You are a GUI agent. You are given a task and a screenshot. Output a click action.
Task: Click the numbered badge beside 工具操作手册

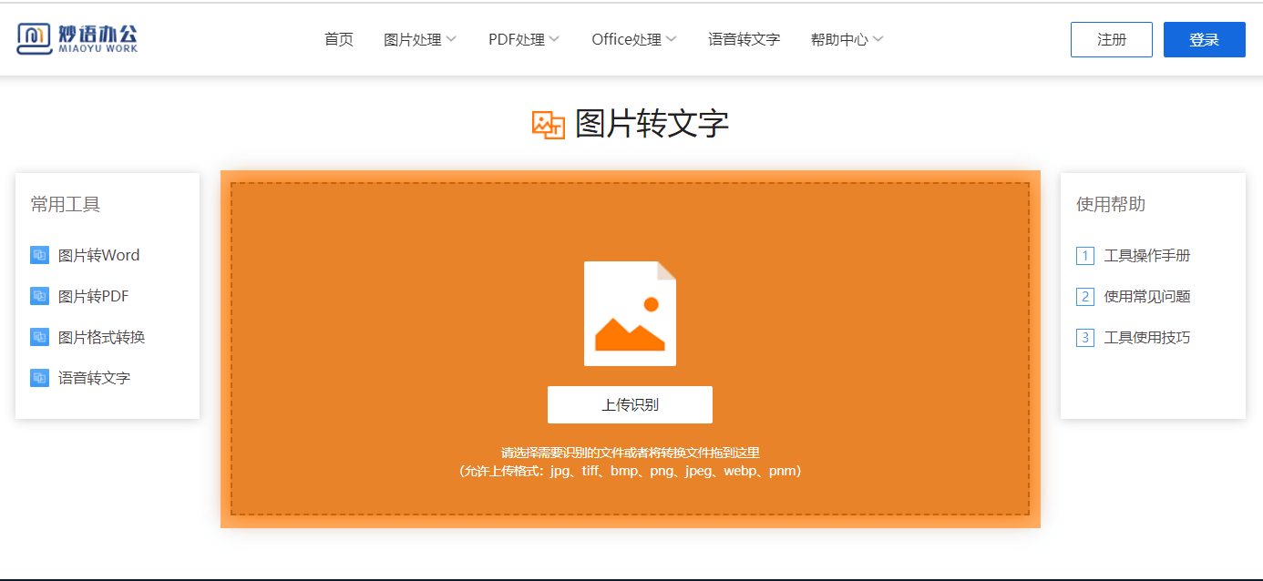(1083, 256)
